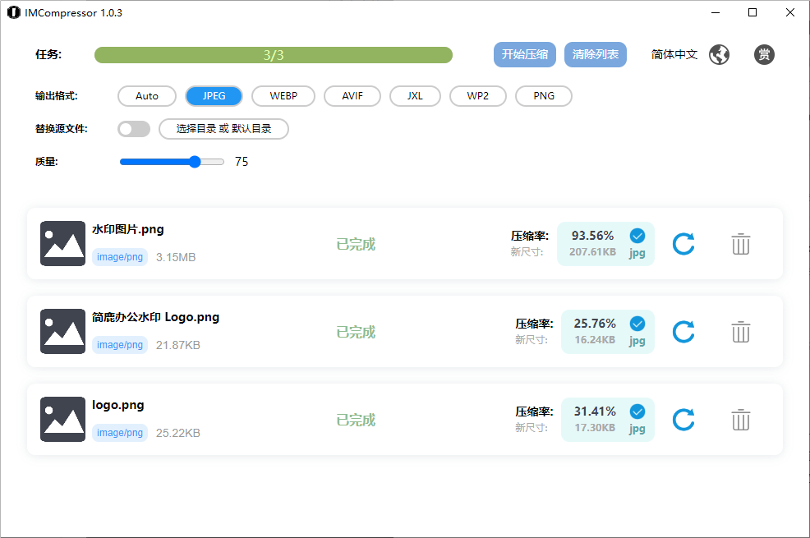Click checkmark icon in 31.41% result box
Image resolution: width=810 pixels, height=538 pixels.
[637, 412]
